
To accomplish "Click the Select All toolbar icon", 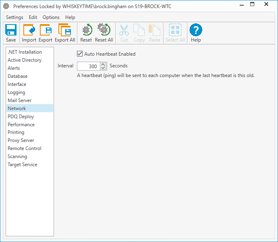I will tap(175, 30).
